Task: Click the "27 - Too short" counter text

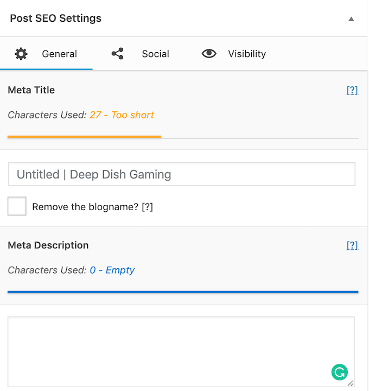Action: coord(122,115)
